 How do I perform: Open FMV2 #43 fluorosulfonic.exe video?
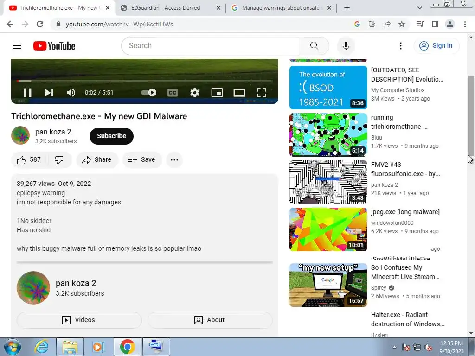pyautogui.click(x=328, y=182)
